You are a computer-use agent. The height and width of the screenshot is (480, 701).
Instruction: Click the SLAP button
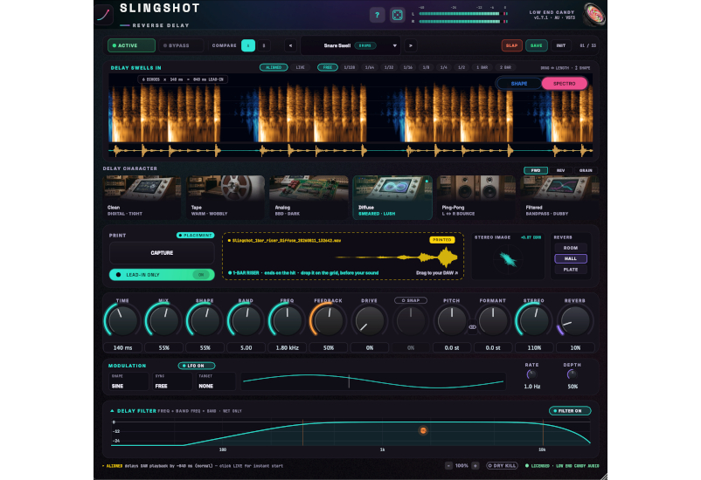click(x=512, y=45)
